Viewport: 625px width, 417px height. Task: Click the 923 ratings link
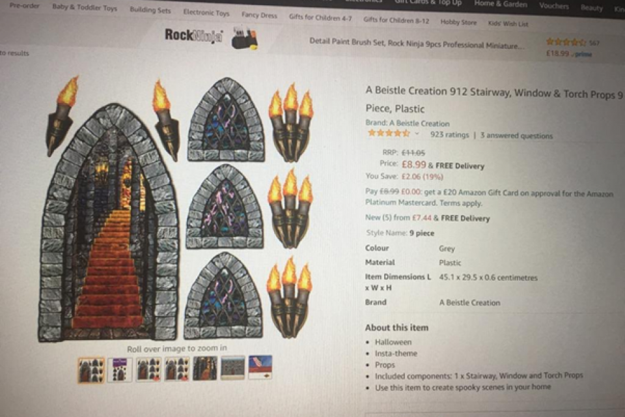(450, 135)
